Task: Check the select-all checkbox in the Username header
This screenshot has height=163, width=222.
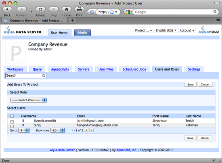Action: [x=12, y=116]
